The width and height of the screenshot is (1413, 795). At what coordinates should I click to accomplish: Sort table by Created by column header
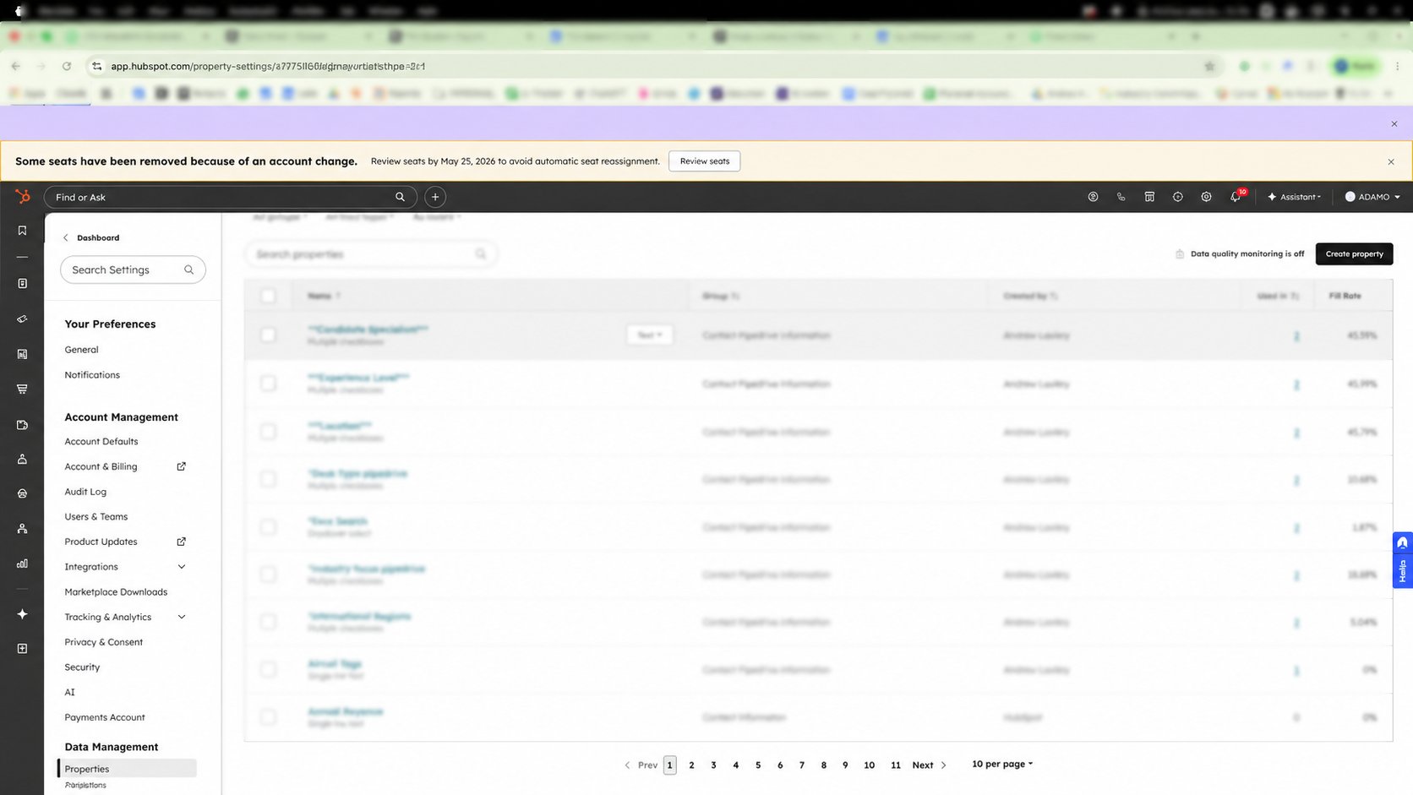(x=1031, y=296)
